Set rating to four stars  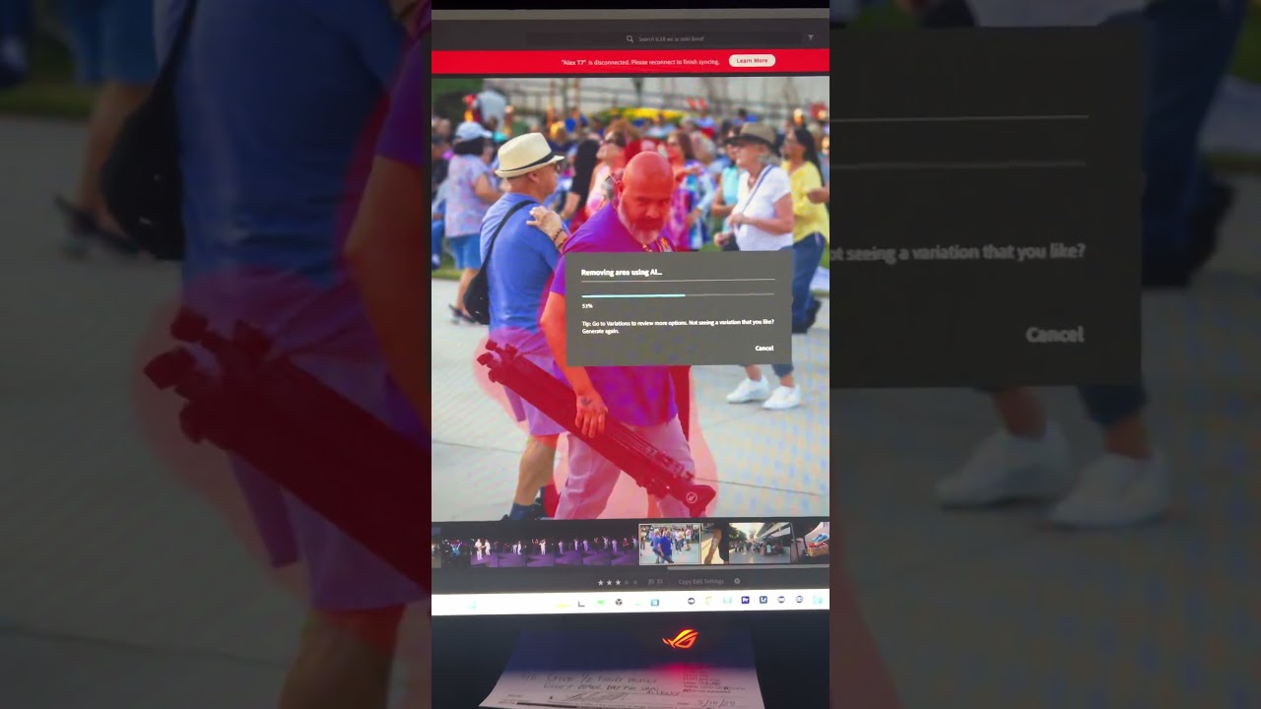pos(627,582)
